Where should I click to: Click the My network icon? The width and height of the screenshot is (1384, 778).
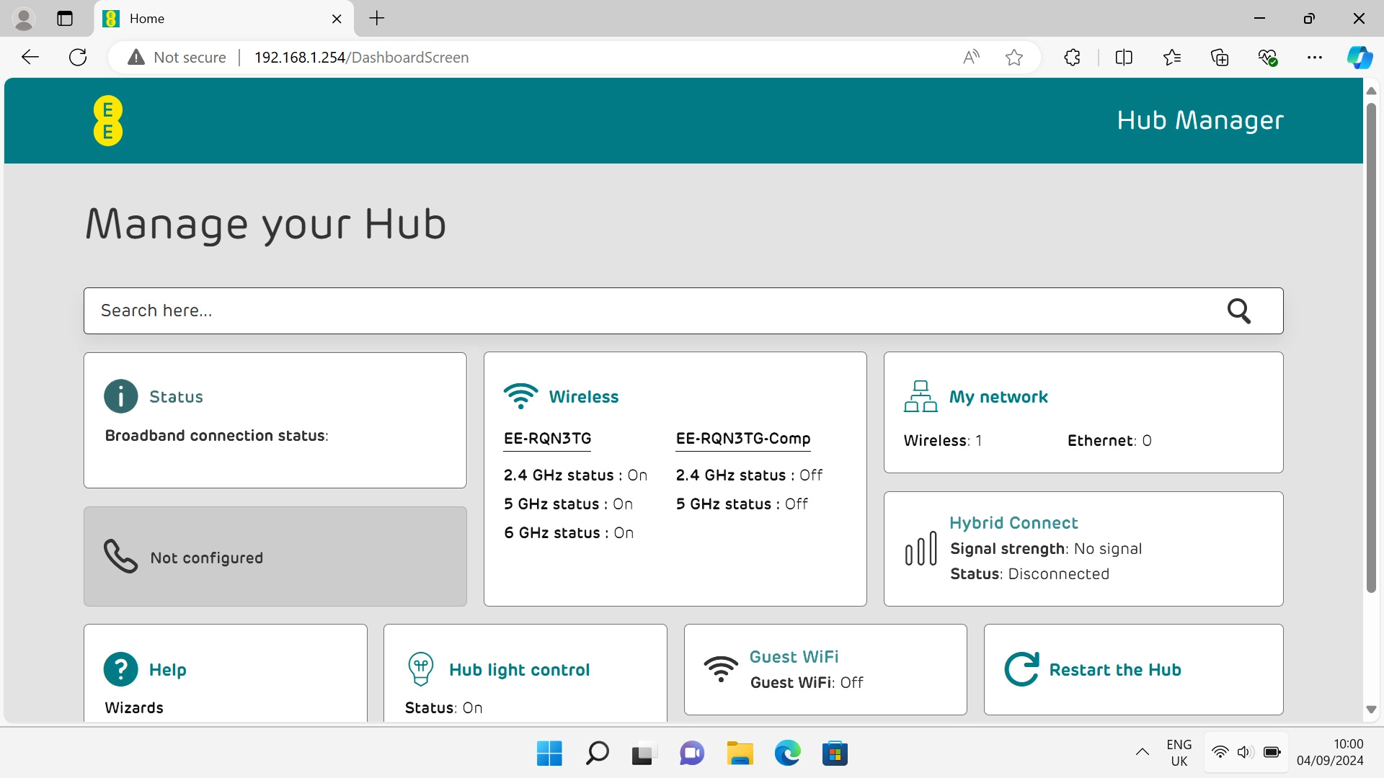point(921,395)
